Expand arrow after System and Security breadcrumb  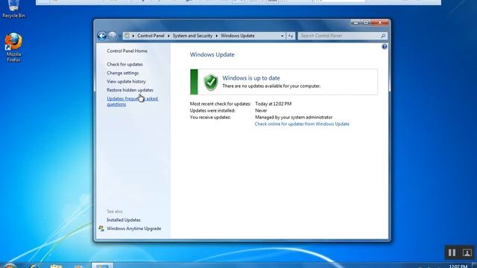[x=217, y=36]
